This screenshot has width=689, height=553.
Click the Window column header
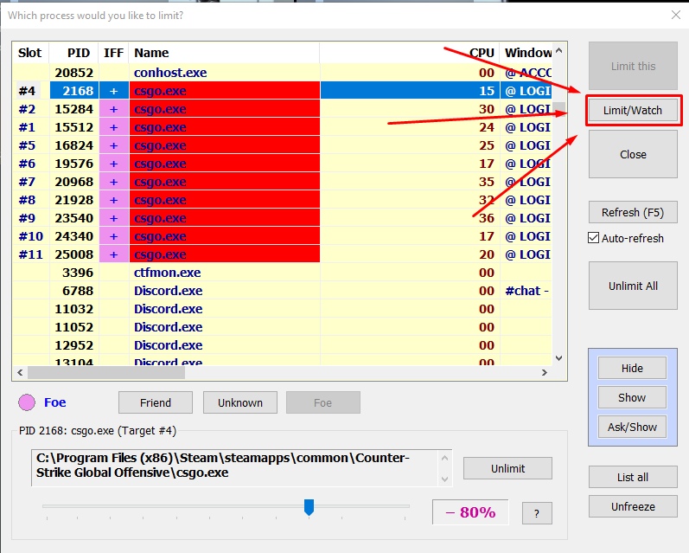(x=526, y=53)
